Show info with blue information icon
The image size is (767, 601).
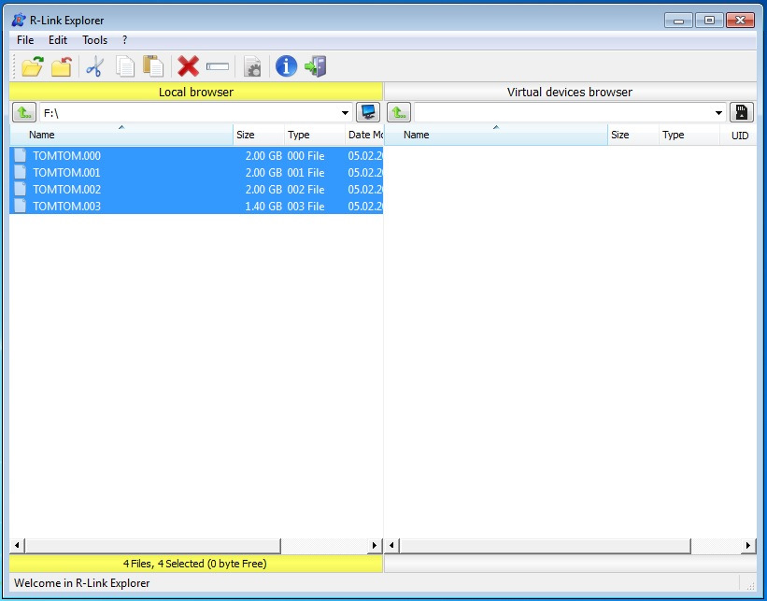tap(286, 66)
